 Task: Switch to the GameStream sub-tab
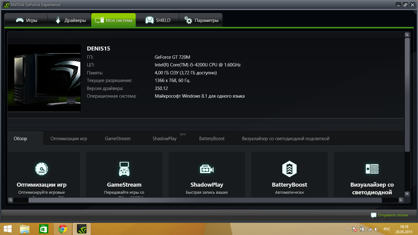(x=118, y=139)
